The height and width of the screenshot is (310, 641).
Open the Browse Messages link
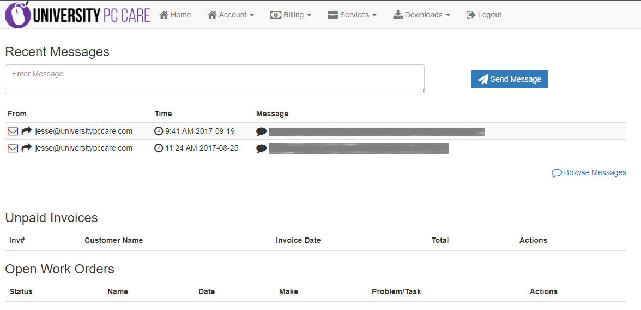tap(589, 172)
